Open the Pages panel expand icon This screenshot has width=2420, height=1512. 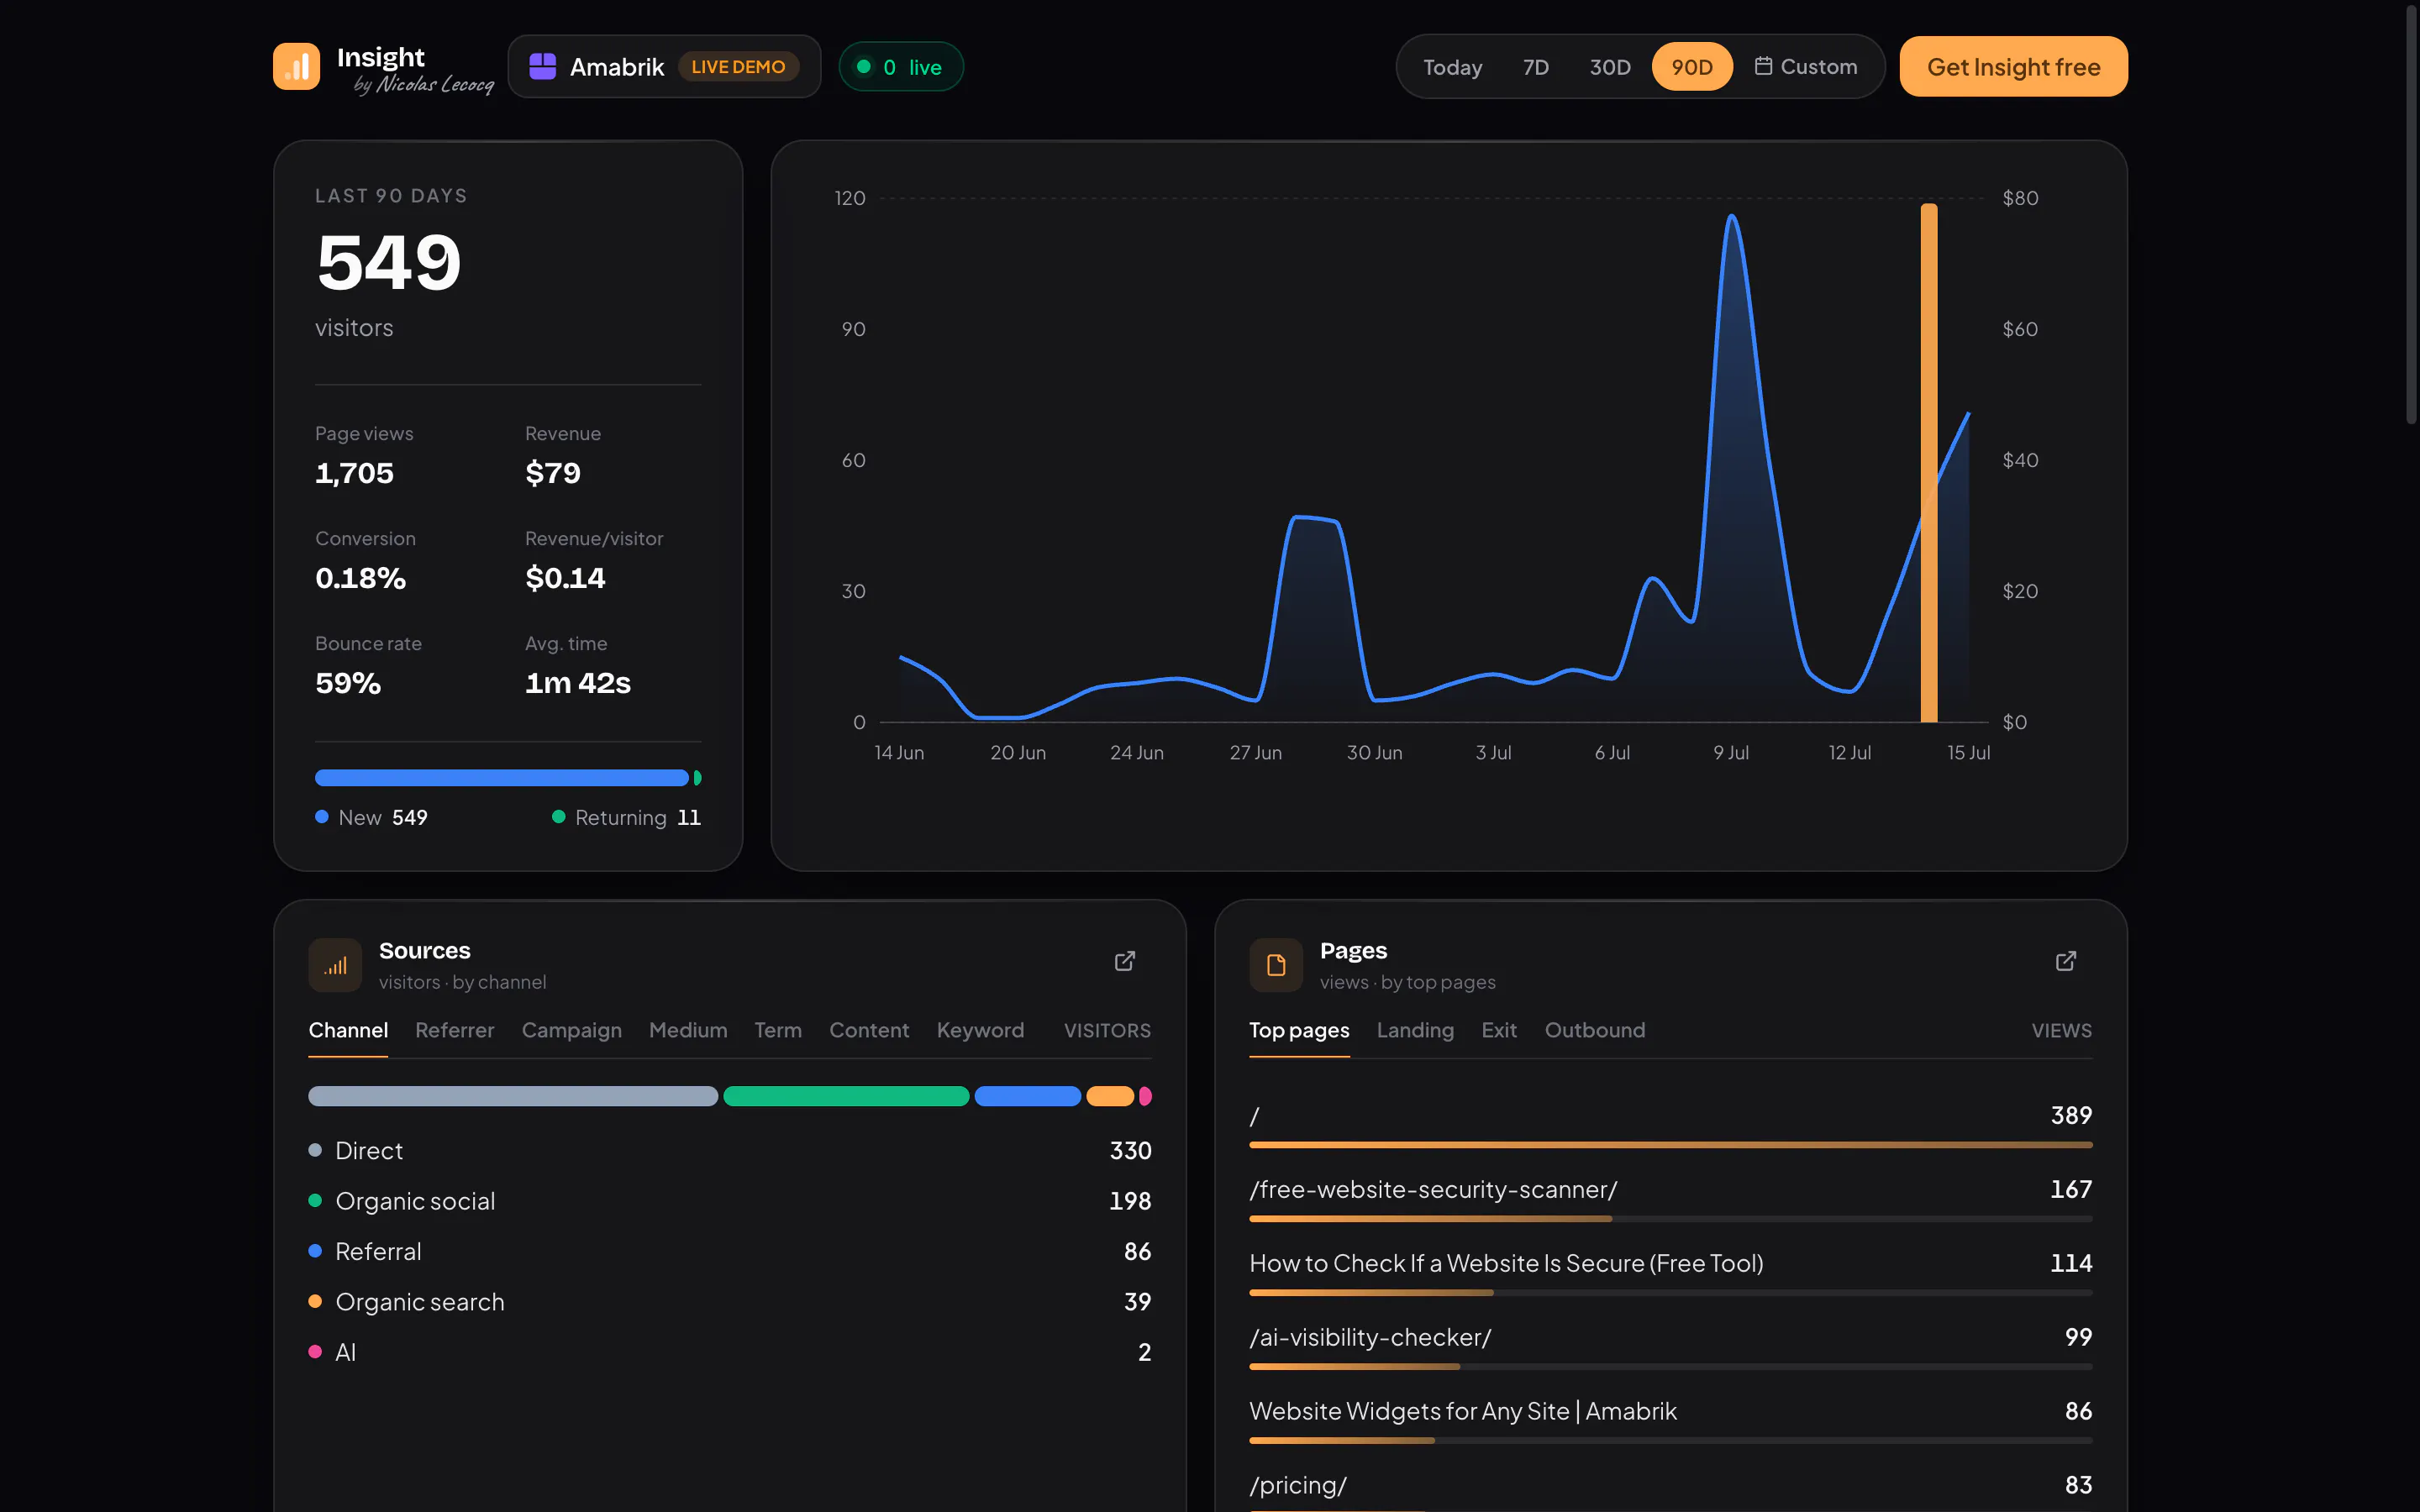(x=2066, y=961)
